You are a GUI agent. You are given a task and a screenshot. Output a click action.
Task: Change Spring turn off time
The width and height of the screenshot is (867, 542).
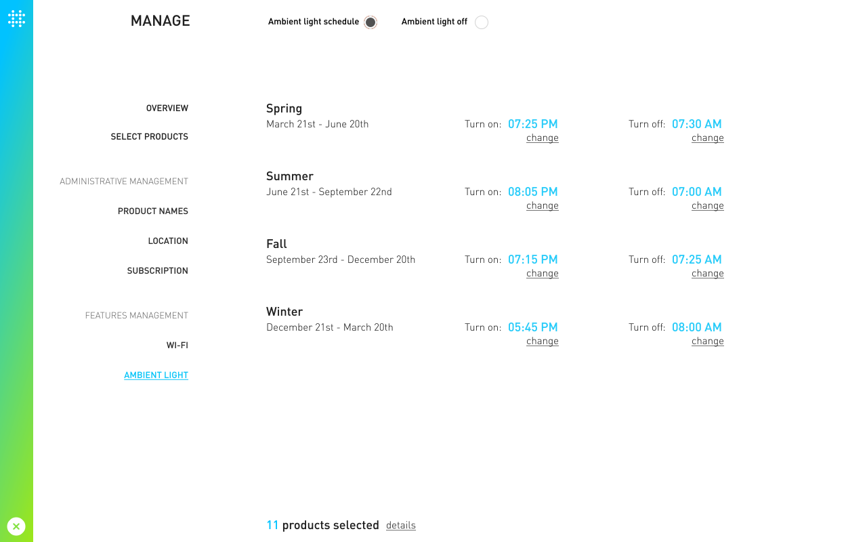[708, 138]
